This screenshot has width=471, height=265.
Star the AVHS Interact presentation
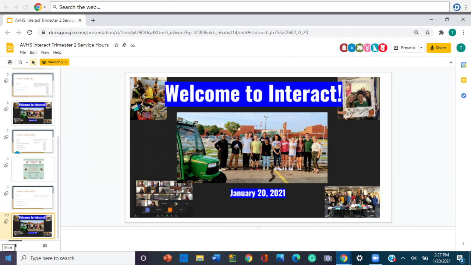[x=116, y=45]
